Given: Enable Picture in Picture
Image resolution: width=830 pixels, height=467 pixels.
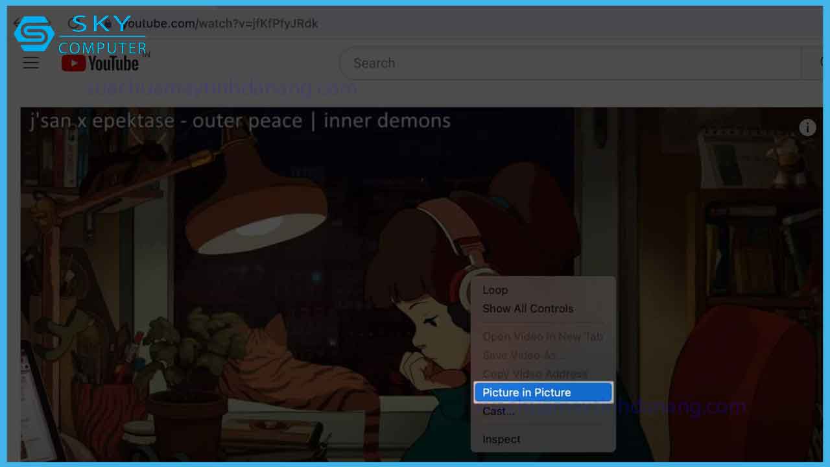Looking at the screenshot, I should tap(543, 392).
